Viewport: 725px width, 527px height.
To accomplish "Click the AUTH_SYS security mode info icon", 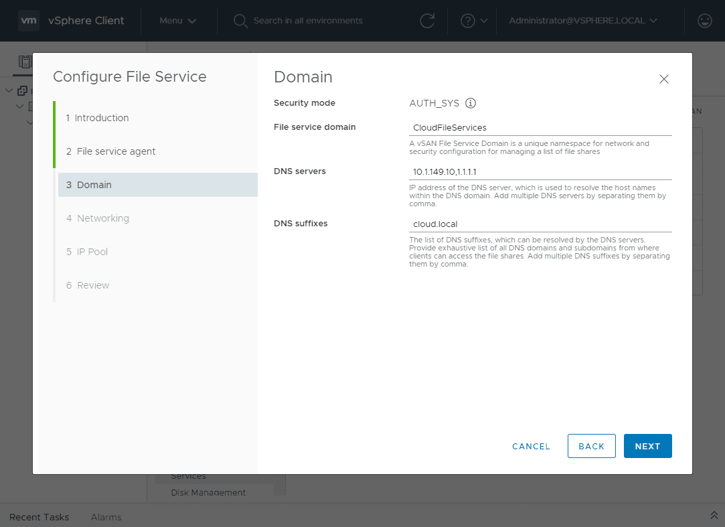I will 471,103.
